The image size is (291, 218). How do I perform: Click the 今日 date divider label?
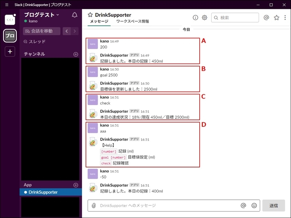(x=186, y=29)
